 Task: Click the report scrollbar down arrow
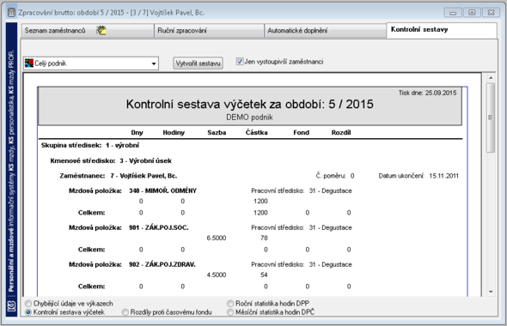tap(491, 292)
